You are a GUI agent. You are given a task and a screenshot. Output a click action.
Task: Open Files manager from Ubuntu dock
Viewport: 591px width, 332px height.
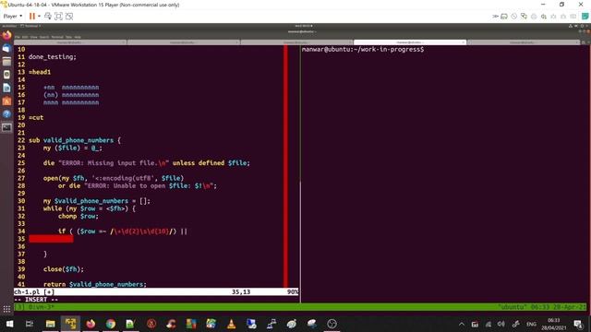coord(6,62)
